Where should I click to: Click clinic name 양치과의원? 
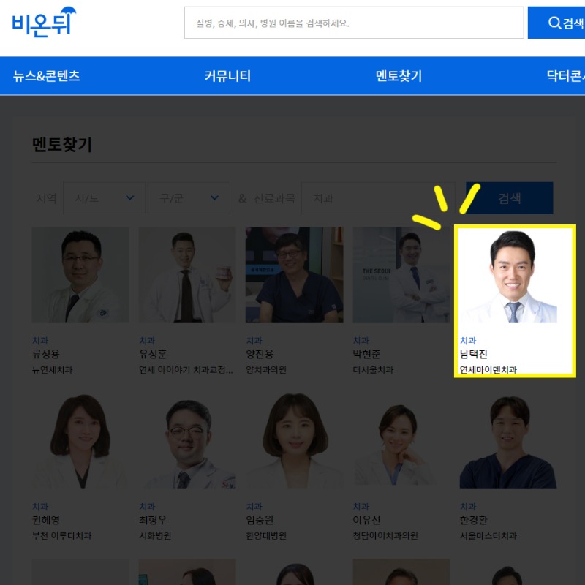266,370
